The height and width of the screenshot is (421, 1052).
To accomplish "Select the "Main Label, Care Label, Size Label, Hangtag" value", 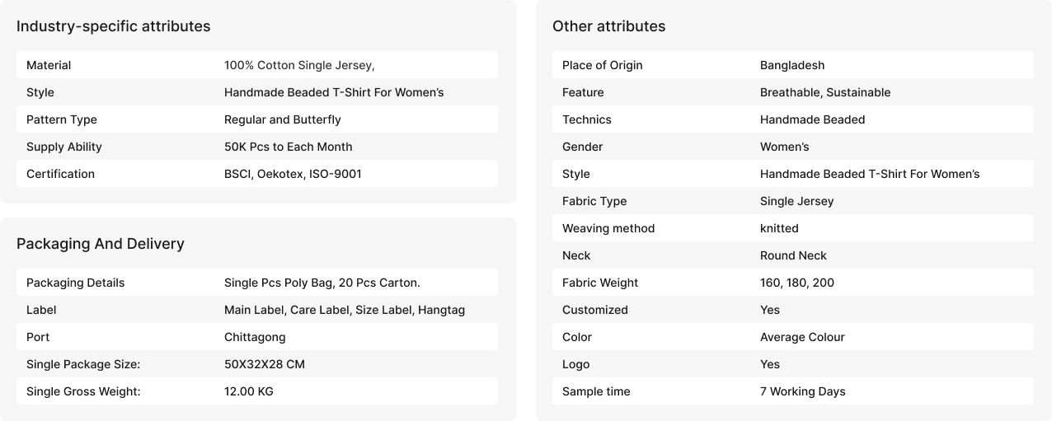I will pyautogui.click(x=344, y=310).
